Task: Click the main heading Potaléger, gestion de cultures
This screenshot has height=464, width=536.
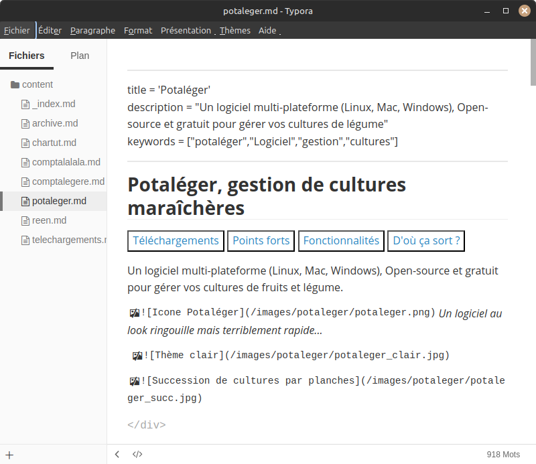Action: tap(267, 196)
